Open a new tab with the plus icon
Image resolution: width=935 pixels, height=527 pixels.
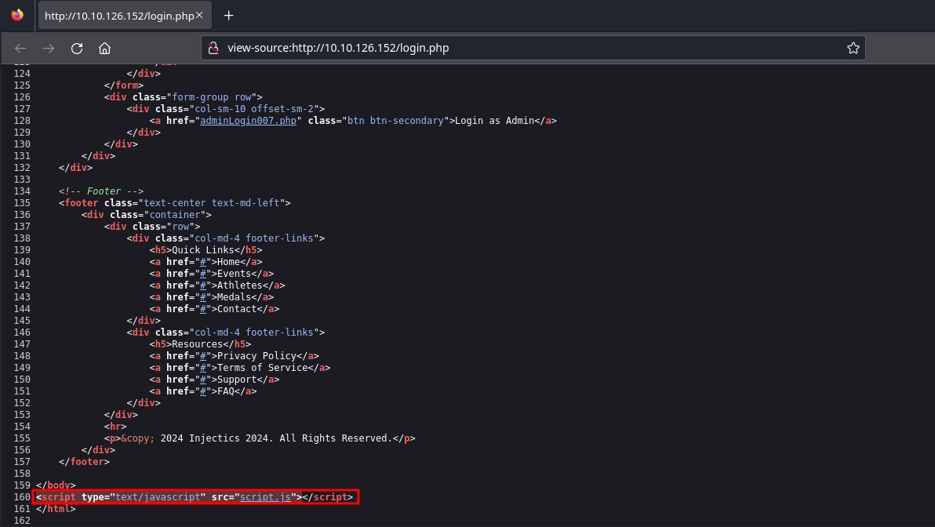click(x=227, y=16)
